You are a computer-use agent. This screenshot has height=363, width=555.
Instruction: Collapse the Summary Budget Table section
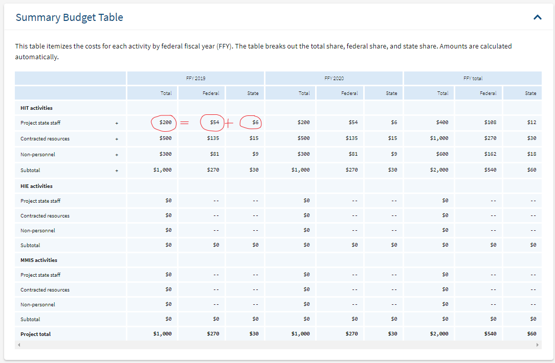pyautogui.click(x=537, y=17)
